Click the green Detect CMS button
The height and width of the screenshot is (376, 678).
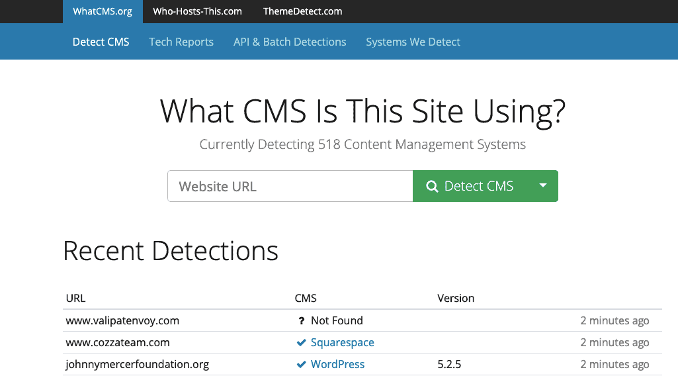470,186
